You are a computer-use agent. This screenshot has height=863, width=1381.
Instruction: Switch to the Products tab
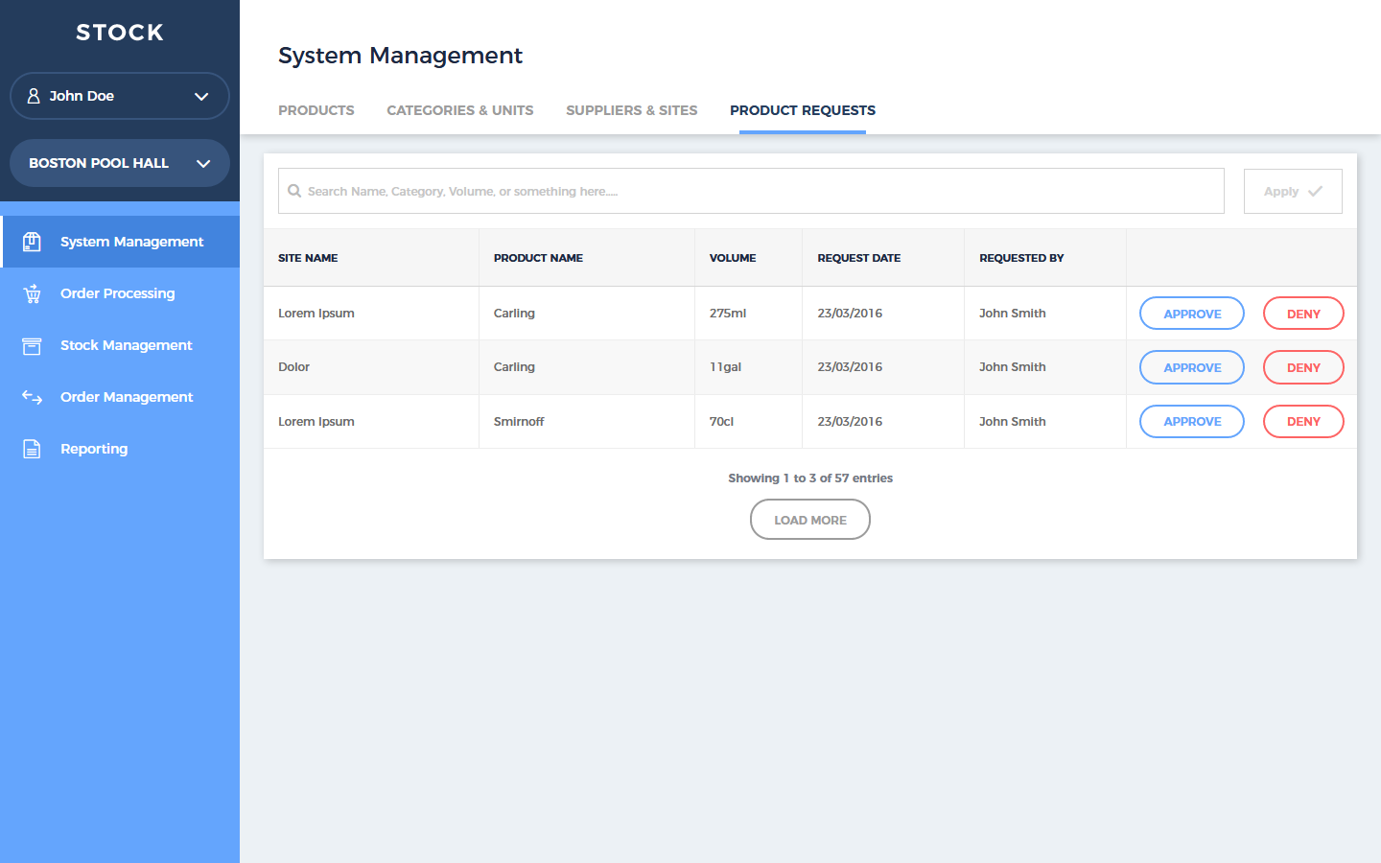pyautogui.click(x=316, y=110)
